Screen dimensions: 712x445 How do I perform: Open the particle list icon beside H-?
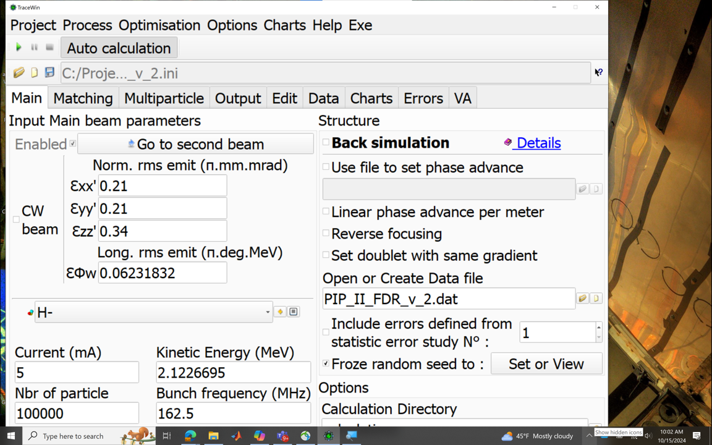click(x=294, y=311)
